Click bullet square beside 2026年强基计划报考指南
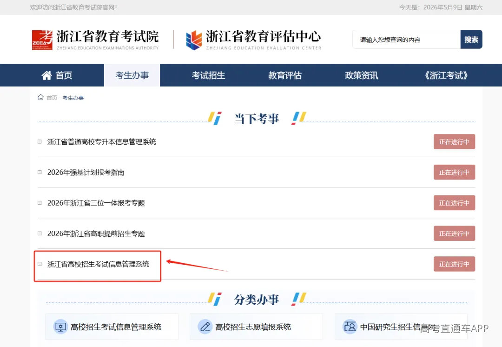This screenshot has width=502, height=347. coord(40,172)
